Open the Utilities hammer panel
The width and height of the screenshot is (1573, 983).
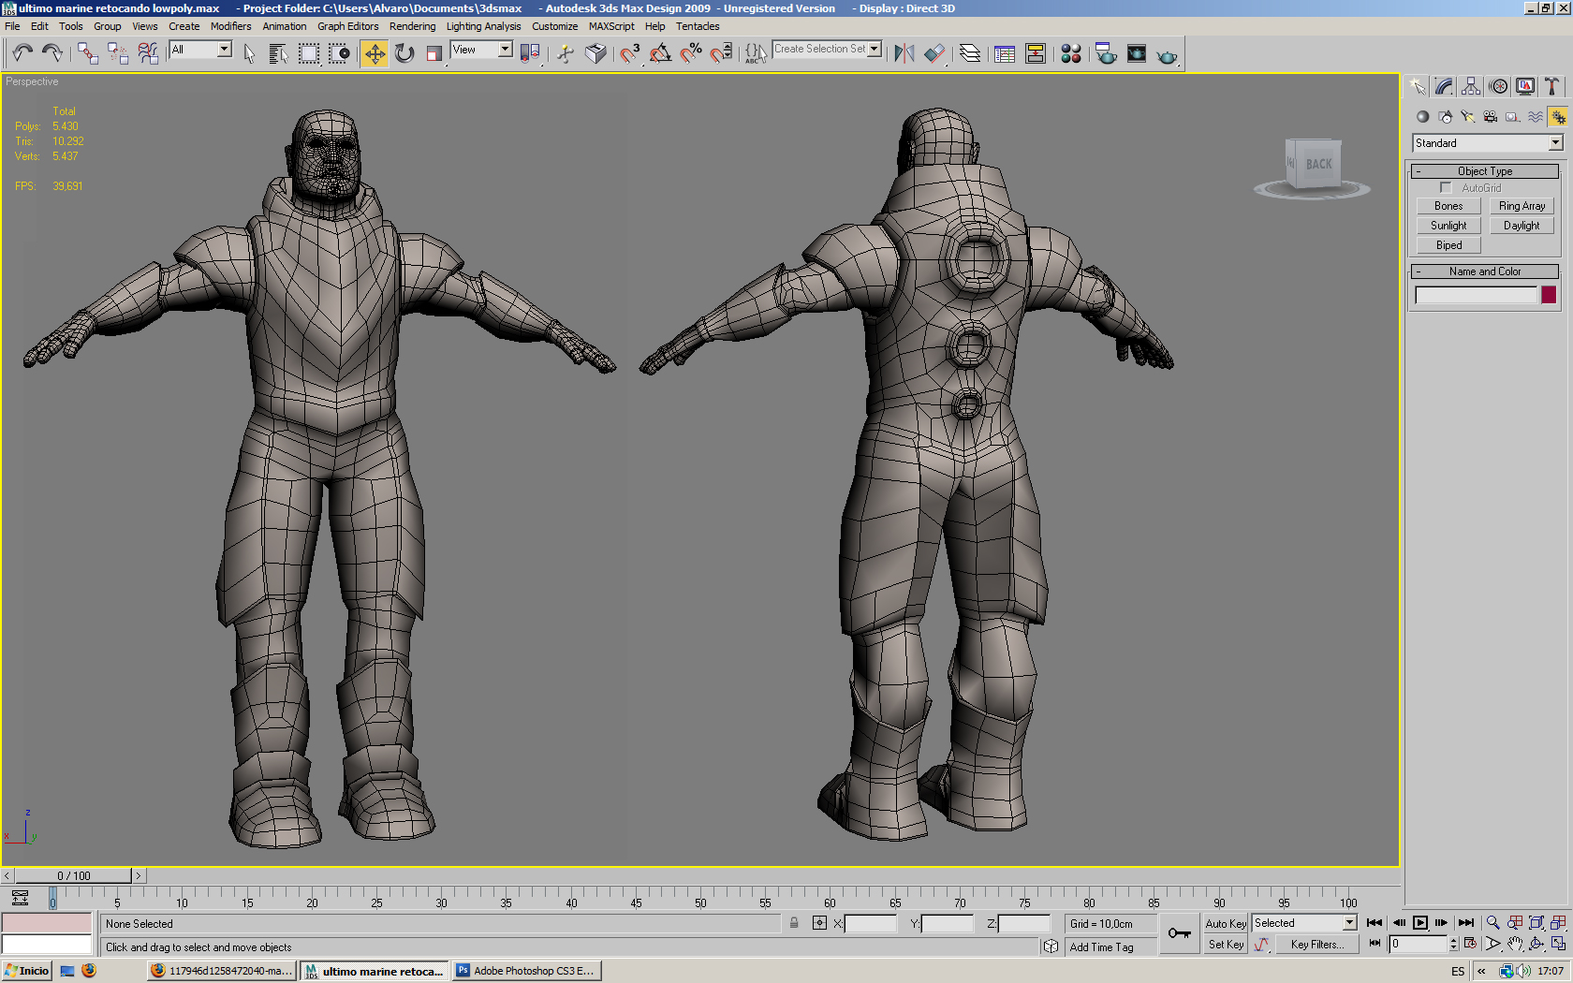1552,87
